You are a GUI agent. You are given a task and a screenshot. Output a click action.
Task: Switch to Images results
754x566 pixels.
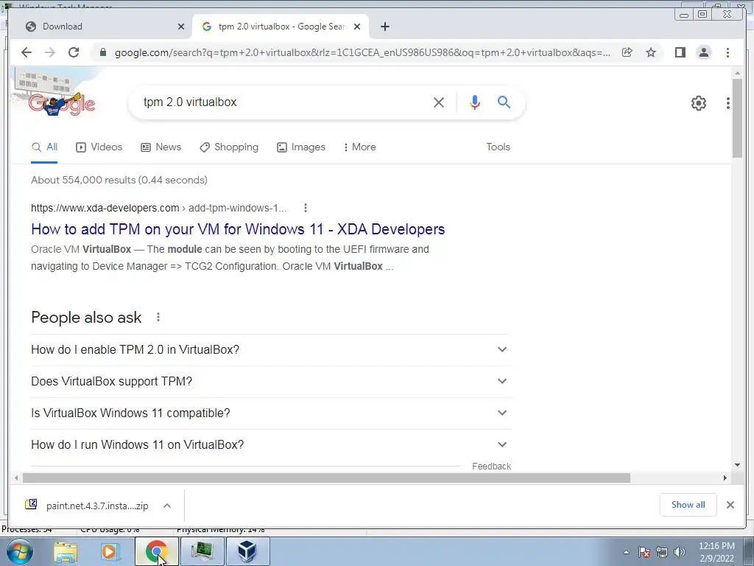pyautogui.click(x=301, y=147)
